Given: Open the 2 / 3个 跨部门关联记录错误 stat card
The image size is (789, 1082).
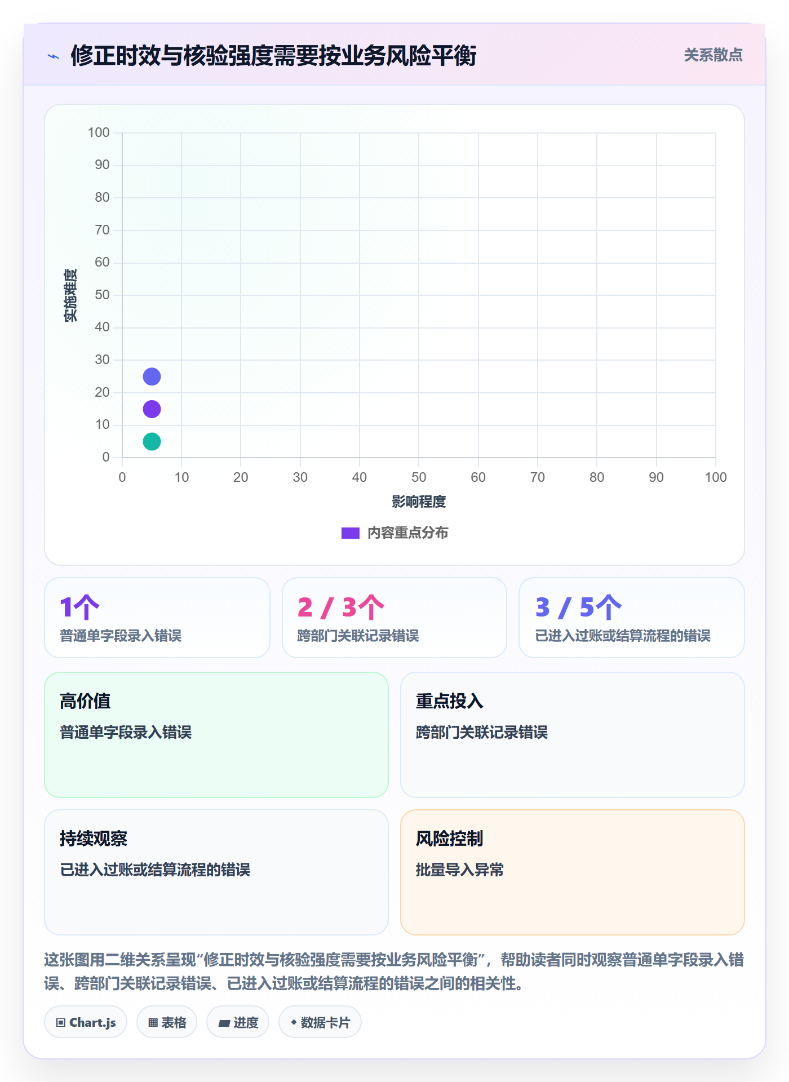Looking at the screenshot, I should 394,618.
